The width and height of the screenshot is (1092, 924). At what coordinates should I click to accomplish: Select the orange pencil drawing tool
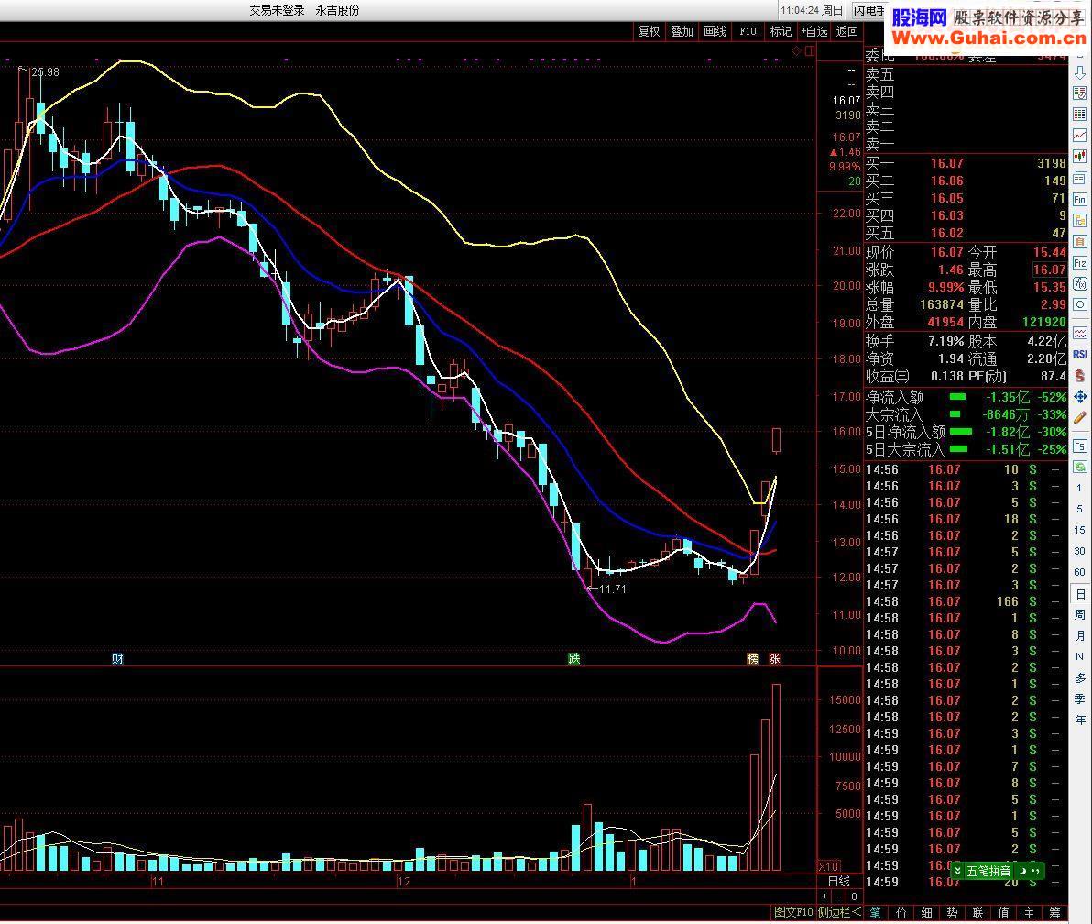click(x=1079, y=418)
